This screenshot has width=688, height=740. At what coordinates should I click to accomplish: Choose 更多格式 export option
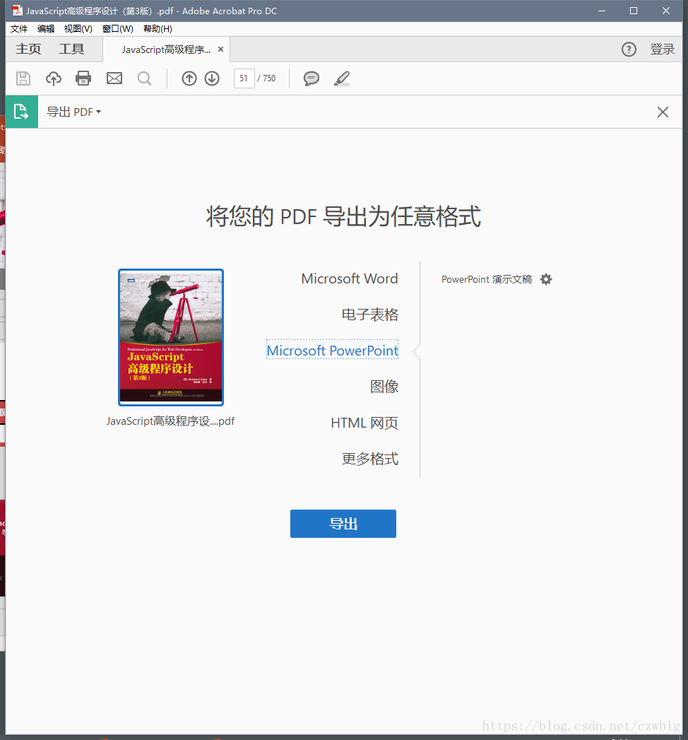coord(369,459)
